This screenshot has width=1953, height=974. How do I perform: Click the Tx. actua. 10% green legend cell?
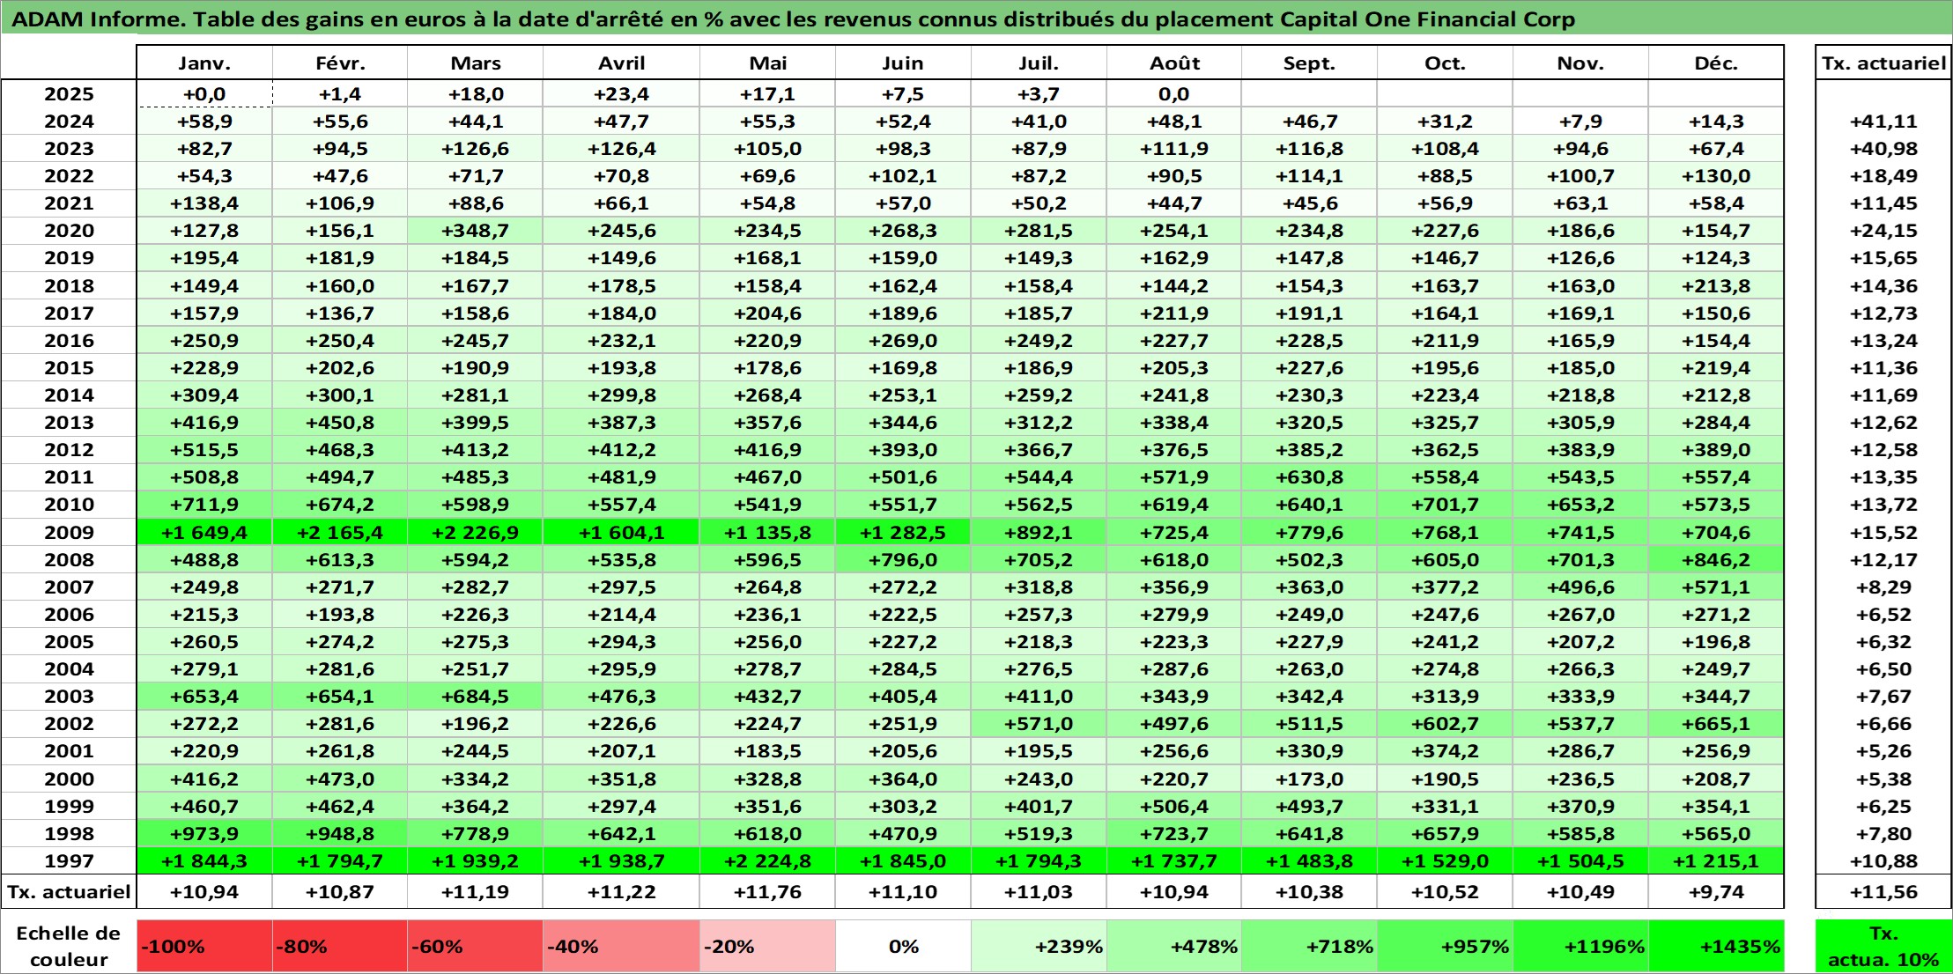point(1883,947)
